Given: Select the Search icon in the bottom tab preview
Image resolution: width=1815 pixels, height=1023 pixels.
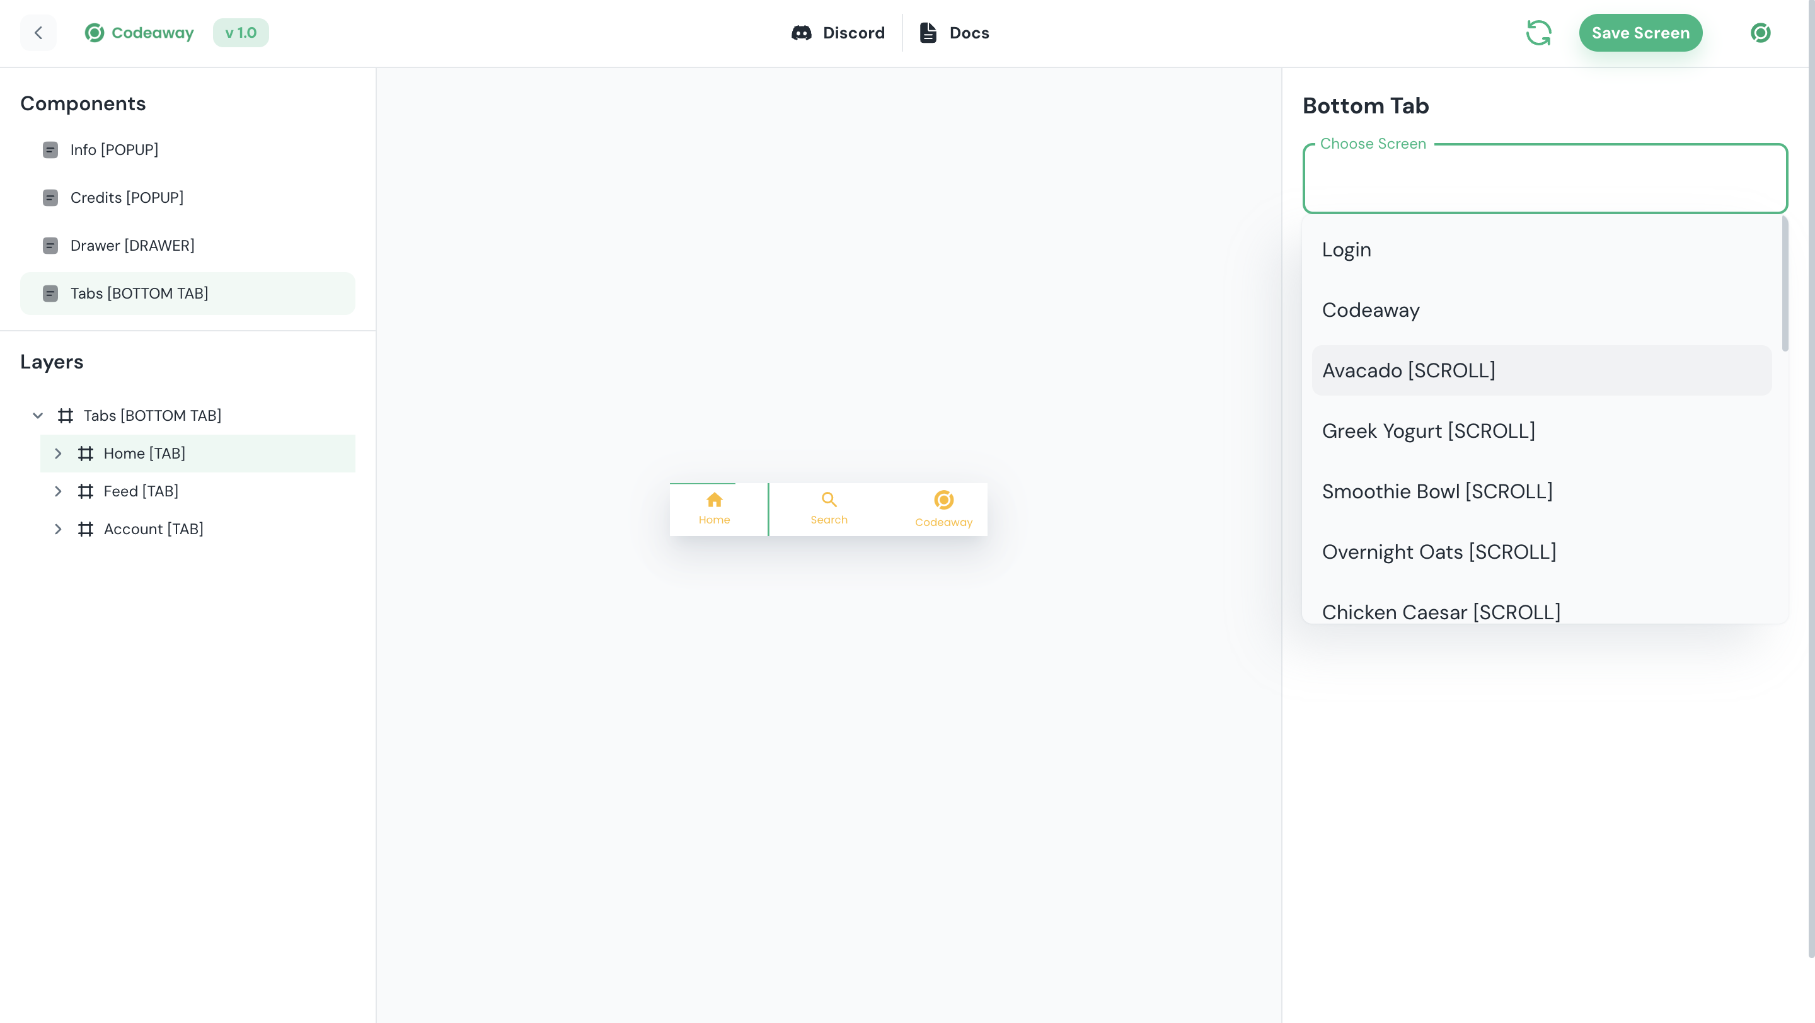Looking at the screenshot, I should click(x=829, y=500).
